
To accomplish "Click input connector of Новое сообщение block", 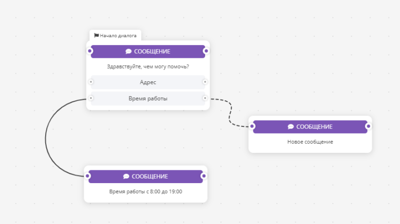I will [252, 126].
